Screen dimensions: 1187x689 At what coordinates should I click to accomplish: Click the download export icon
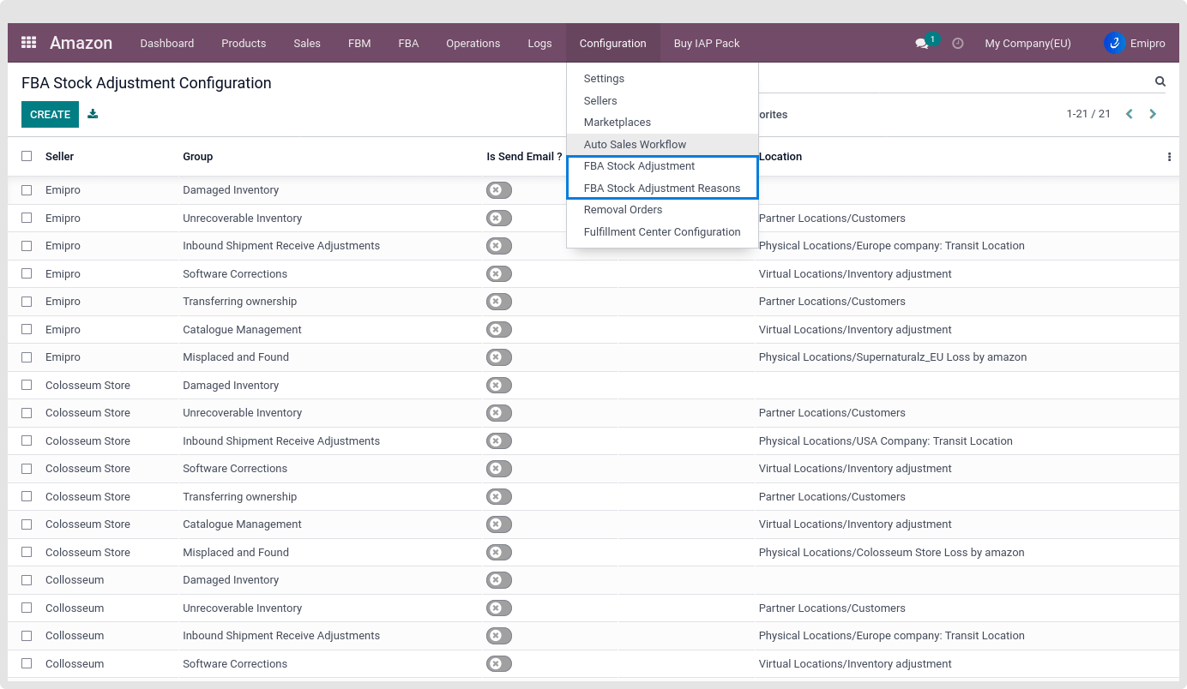click(x=93, y=114)
